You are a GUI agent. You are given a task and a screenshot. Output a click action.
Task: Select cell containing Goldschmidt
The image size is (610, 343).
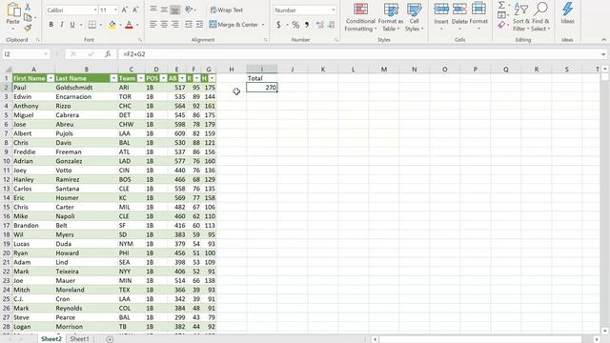pos(86,88)
